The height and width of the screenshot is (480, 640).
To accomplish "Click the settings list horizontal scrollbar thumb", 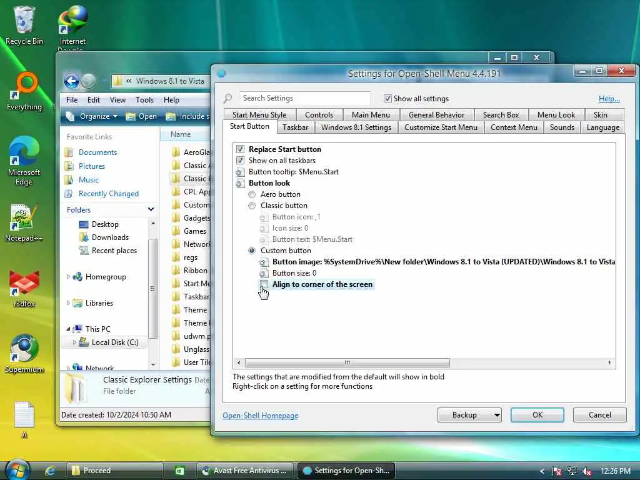I will (x=347, y=362).
